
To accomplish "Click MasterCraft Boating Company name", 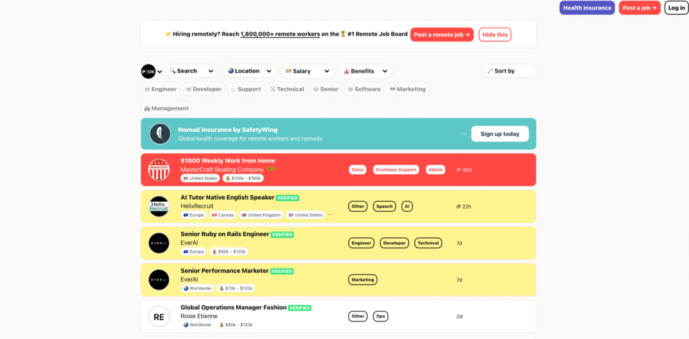I will pos(222,169).
